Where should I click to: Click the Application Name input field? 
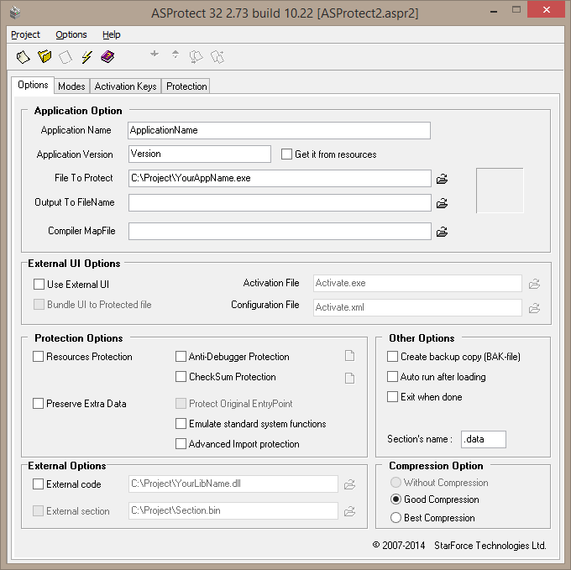[279, 130]
